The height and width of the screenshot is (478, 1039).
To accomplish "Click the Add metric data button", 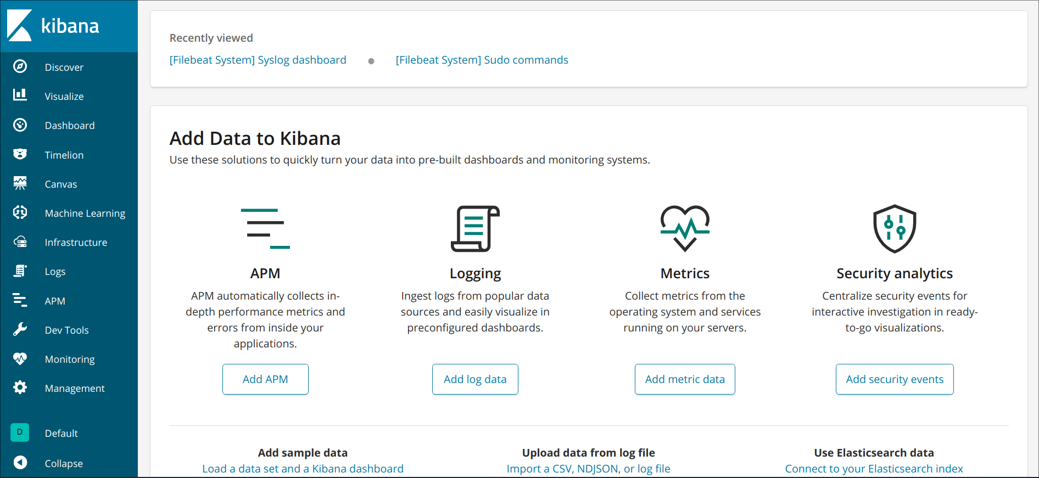I will click(x=685, y=379).
